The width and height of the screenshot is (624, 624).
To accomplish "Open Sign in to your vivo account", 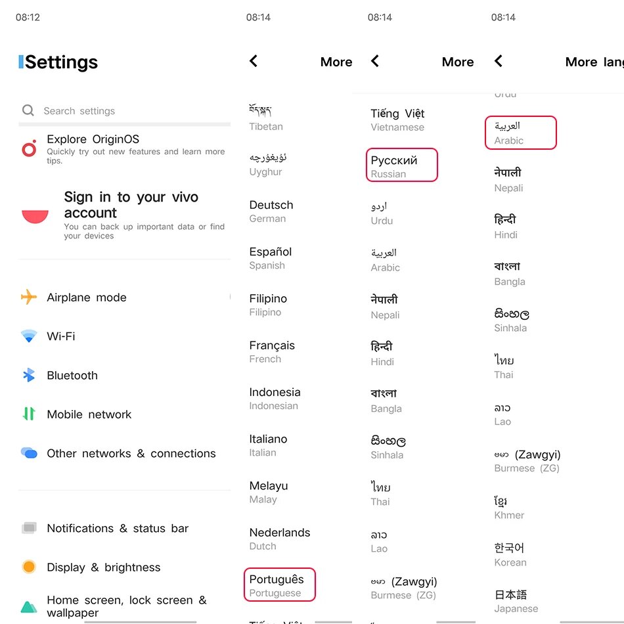I will (131, 205).
